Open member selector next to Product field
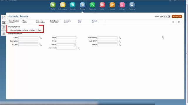 point(120,45)
